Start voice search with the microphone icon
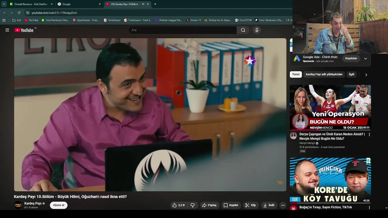The width and height of the screenshot is (388, 218). click(257, 30)
